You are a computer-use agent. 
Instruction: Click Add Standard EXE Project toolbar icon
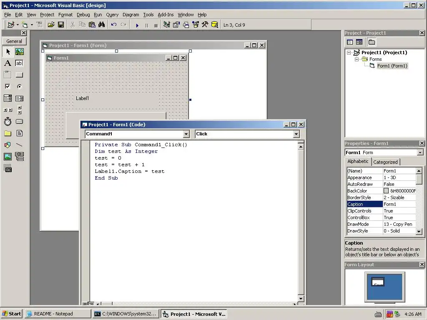point(10,25)
